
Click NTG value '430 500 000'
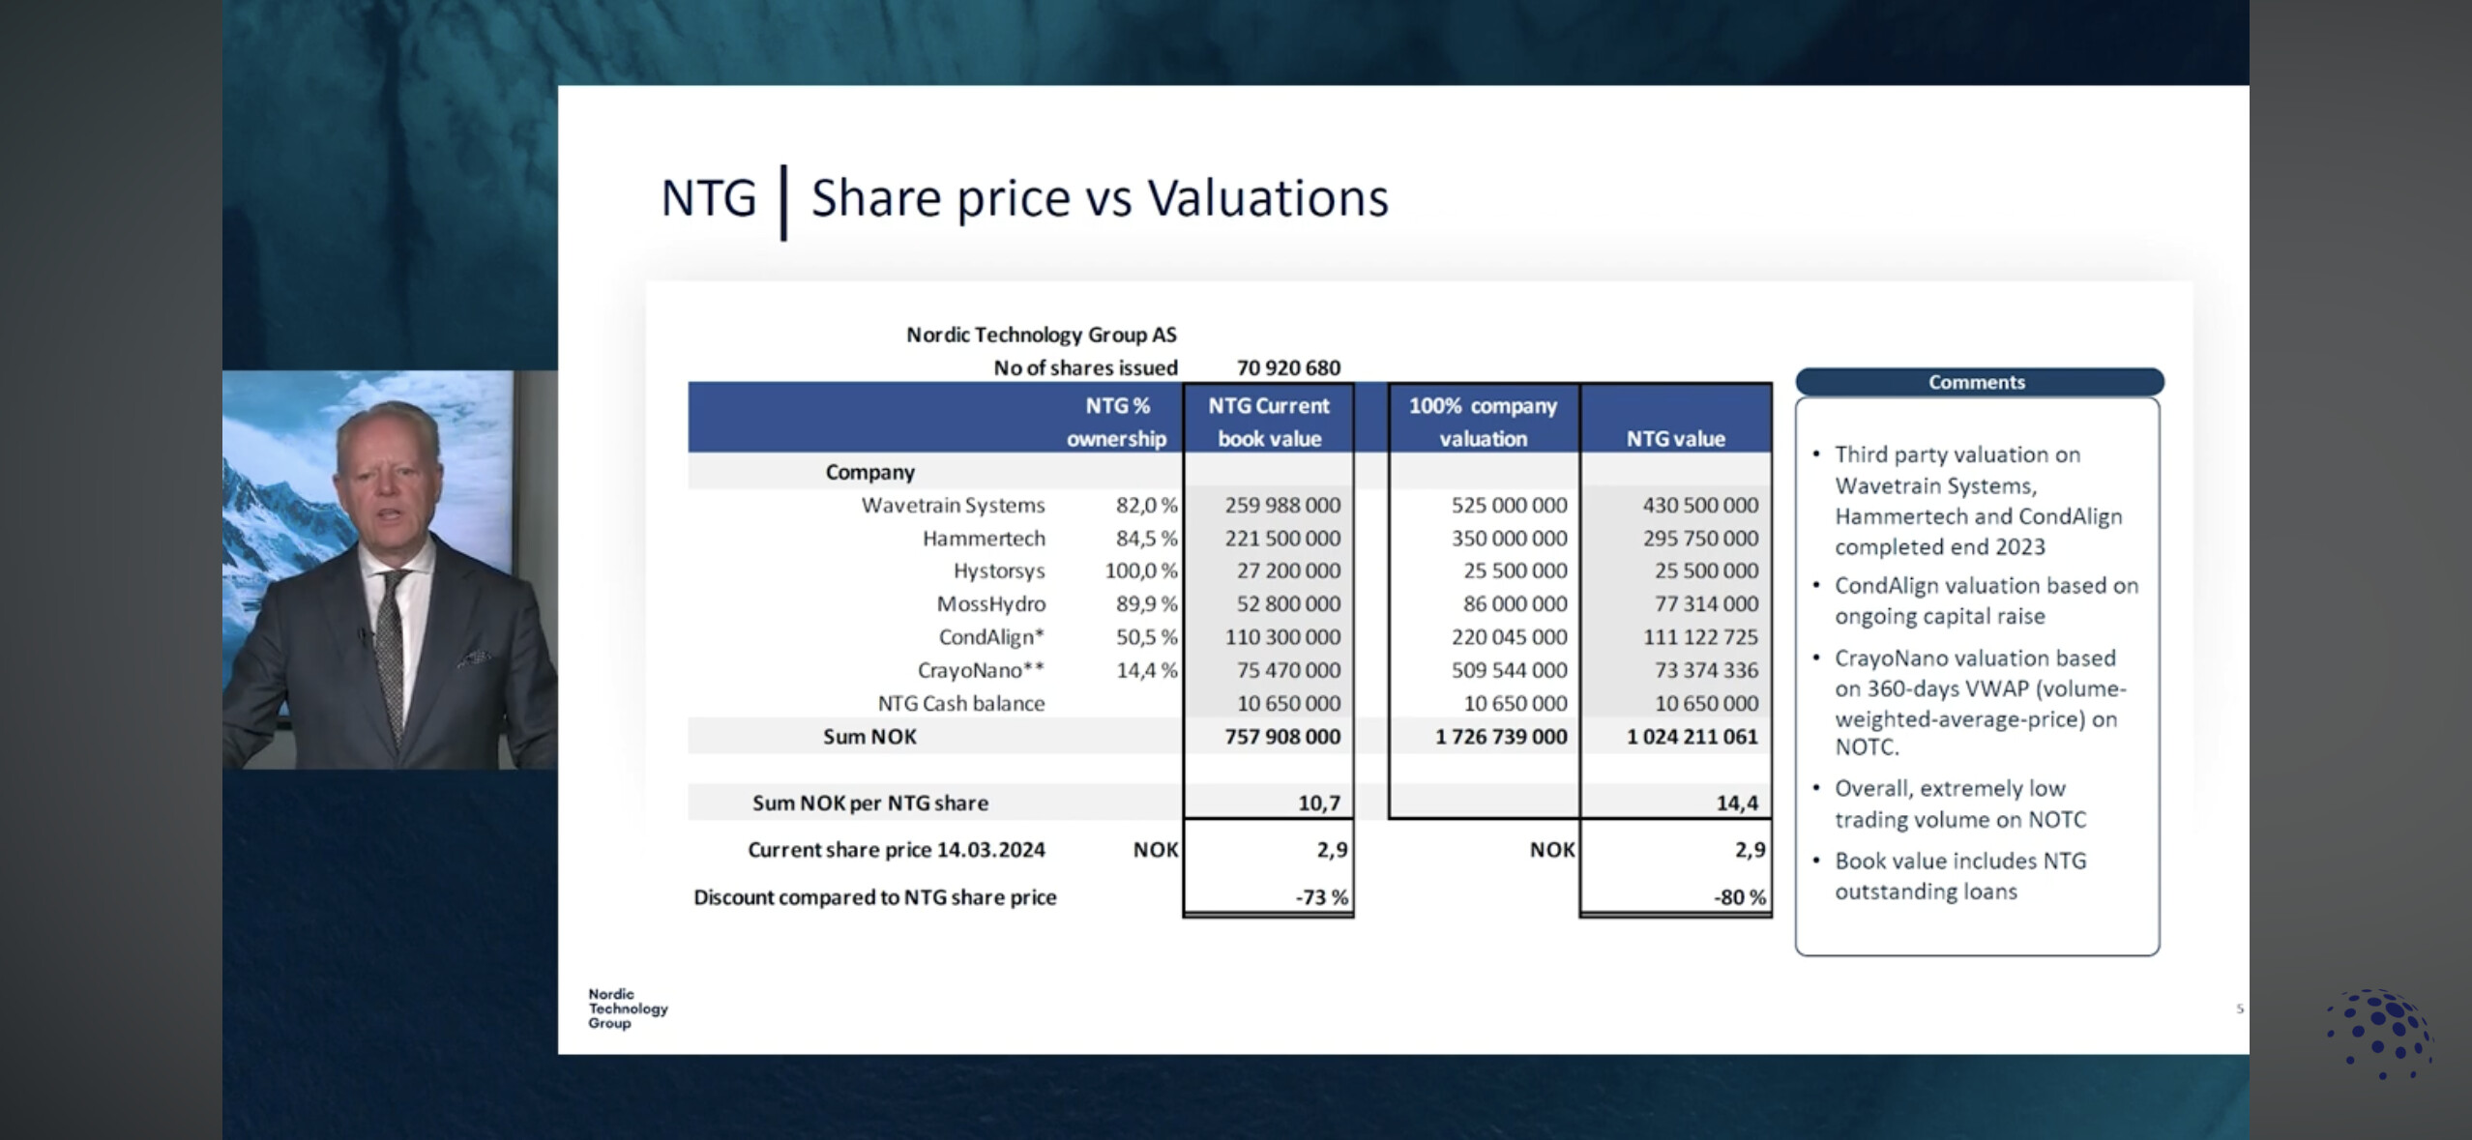pos(1700,505)
